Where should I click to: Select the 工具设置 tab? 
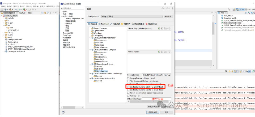pyautogui.click(x=92, y=24)
